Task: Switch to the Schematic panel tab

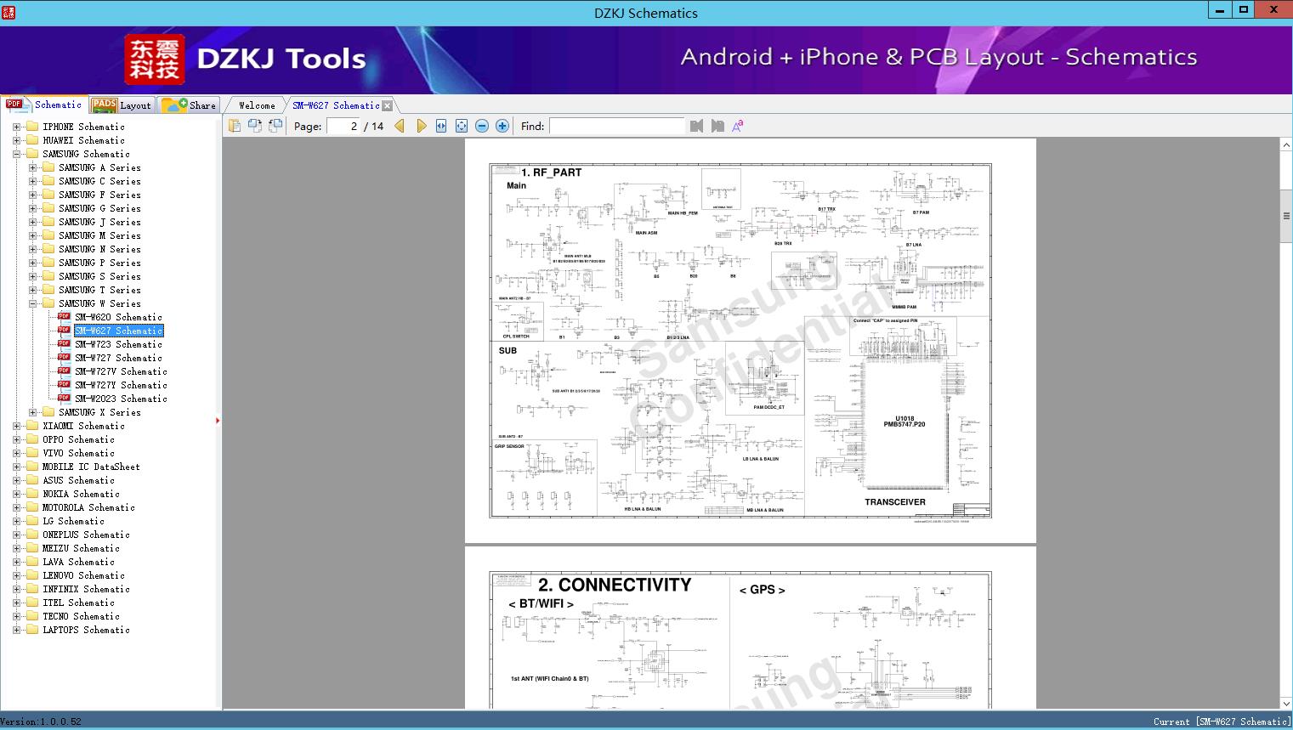Action: point(44,105)
